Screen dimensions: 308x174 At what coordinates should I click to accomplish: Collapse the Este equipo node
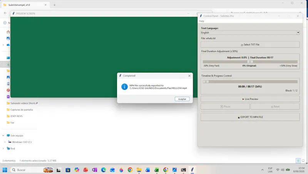click(x=3, y=136)
